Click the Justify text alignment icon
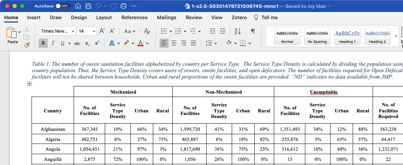This screenshot has height=165, width=403. coord(193,43)
